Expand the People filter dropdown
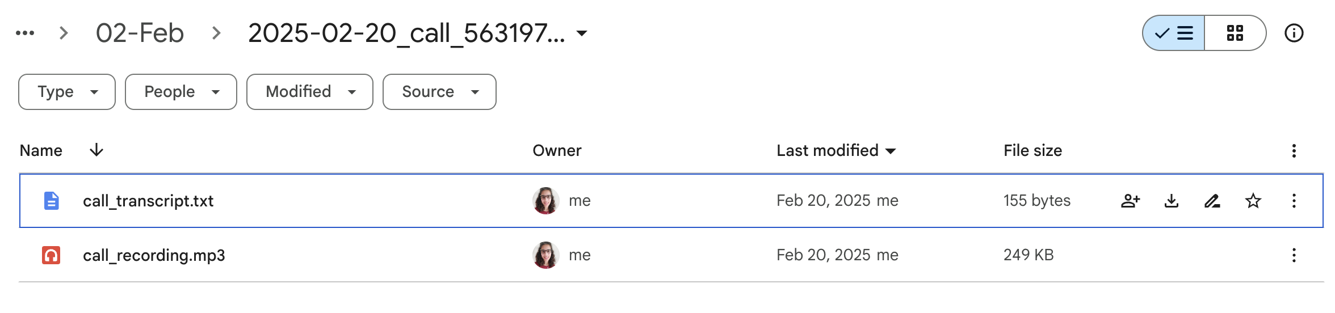Screen dimensions: 1335x313 [x=181, y=92]
